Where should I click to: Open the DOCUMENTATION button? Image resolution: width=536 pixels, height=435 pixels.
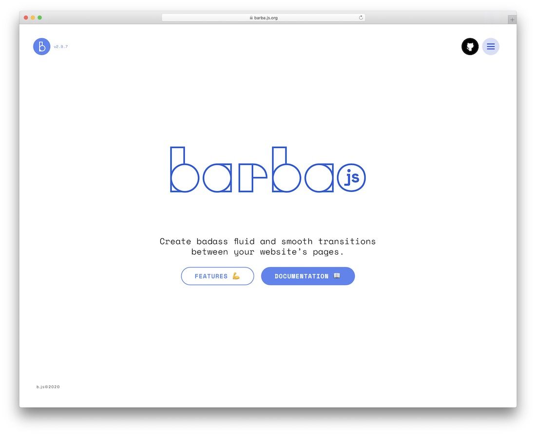(308, 276)
